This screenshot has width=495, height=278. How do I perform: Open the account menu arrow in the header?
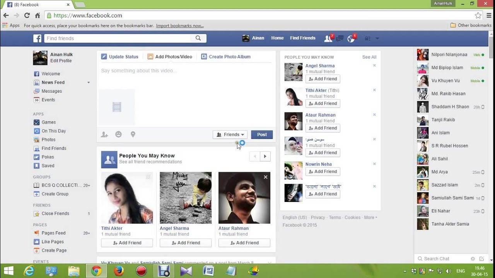(x=377, y=39)
